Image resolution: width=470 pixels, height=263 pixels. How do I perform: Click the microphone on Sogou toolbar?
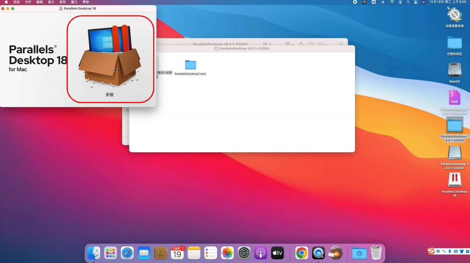click(450, 252)
